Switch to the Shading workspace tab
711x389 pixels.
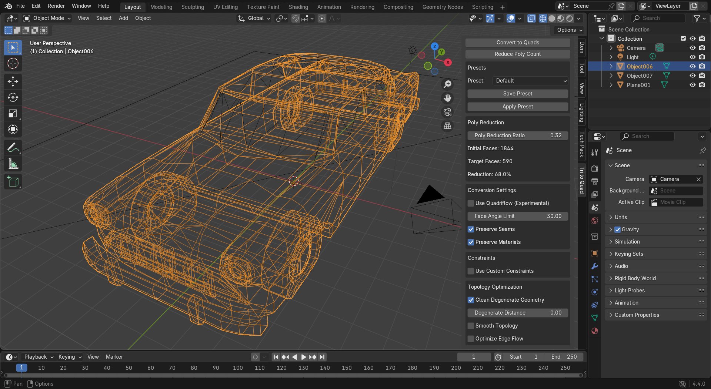pos(298,7)
